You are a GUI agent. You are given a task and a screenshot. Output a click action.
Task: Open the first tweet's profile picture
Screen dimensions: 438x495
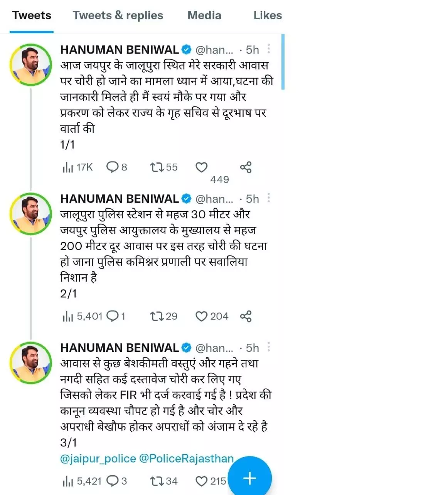[x=31, y=64]
